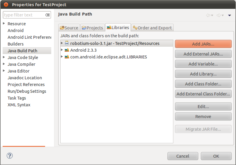
Task: Select com.android.ide.eclipse.adt.LIBRARIES row
Action: pos(117,57)
